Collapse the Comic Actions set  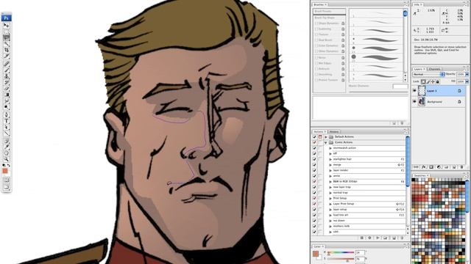click(x=325, y=142)
